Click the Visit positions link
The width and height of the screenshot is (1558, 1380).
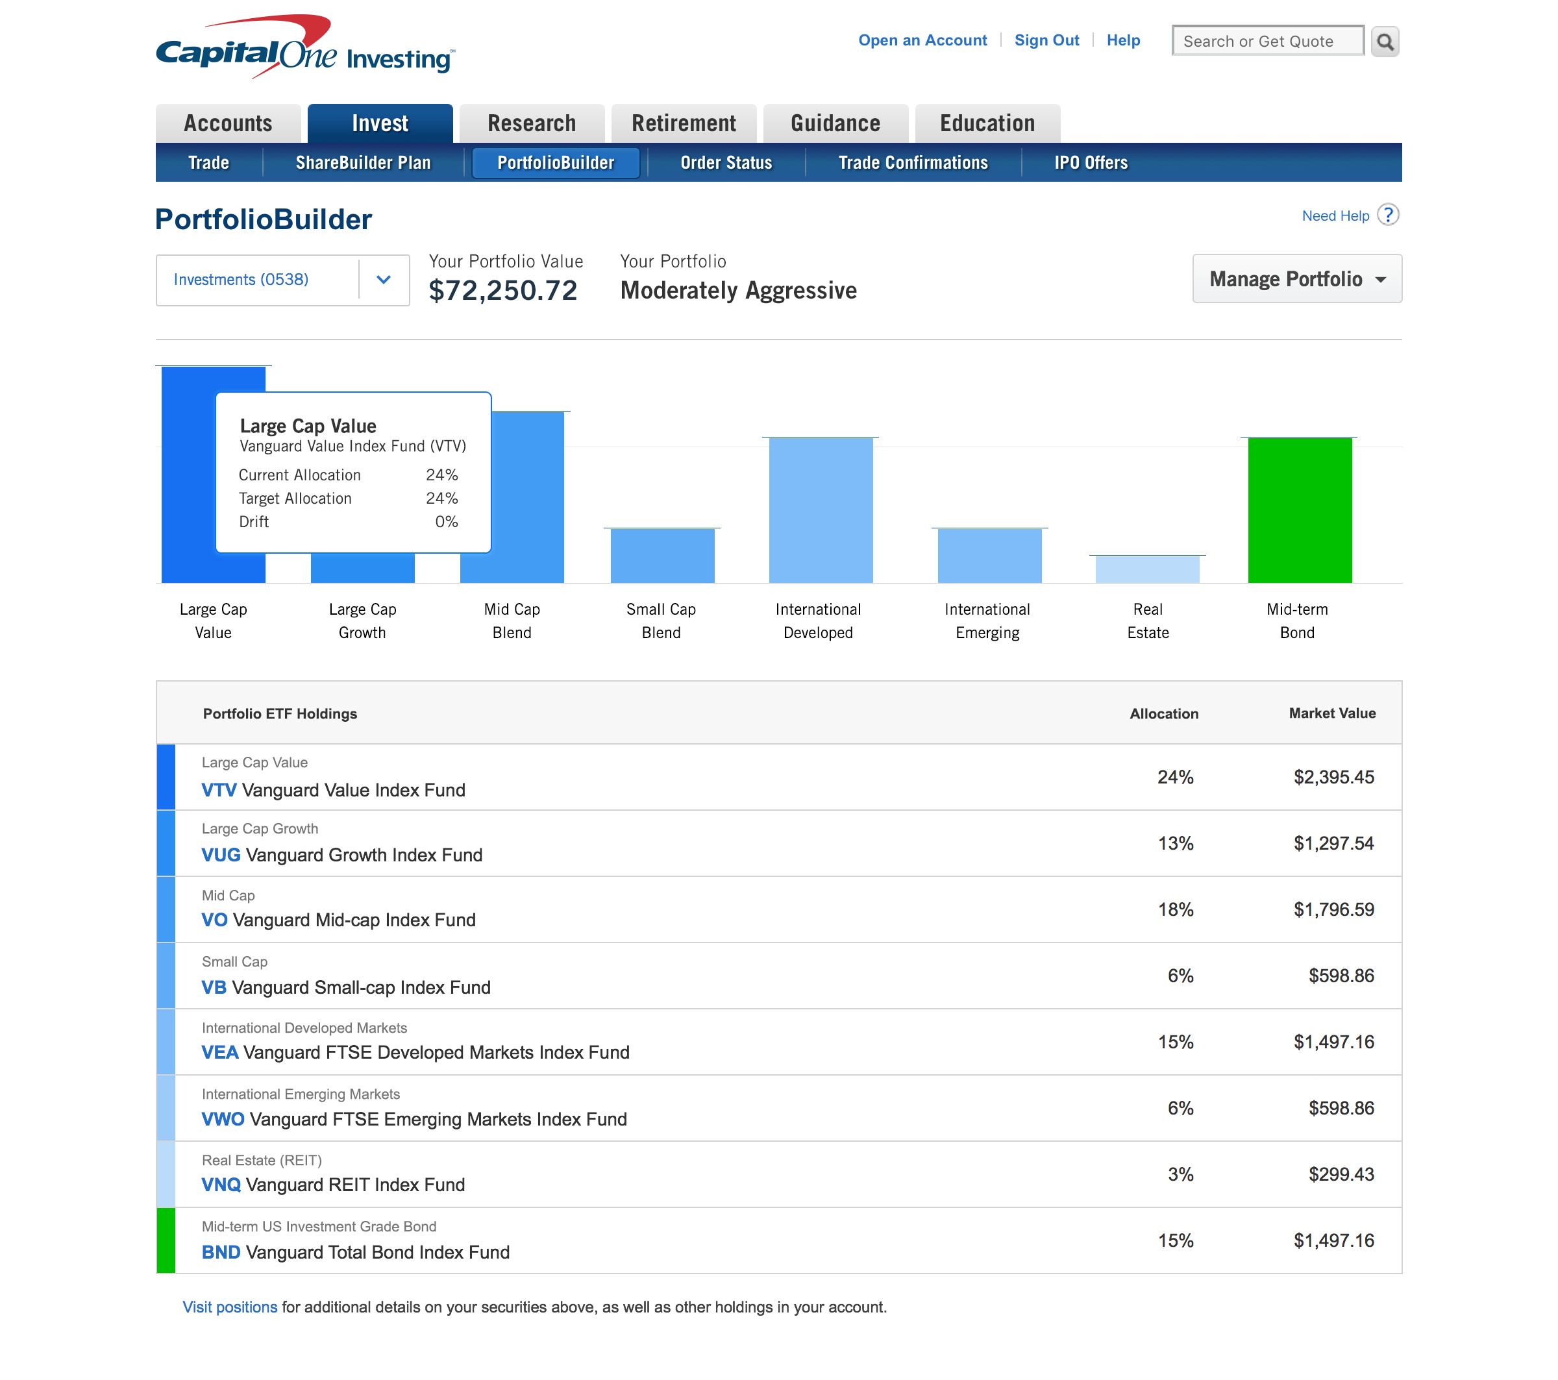229,1307
